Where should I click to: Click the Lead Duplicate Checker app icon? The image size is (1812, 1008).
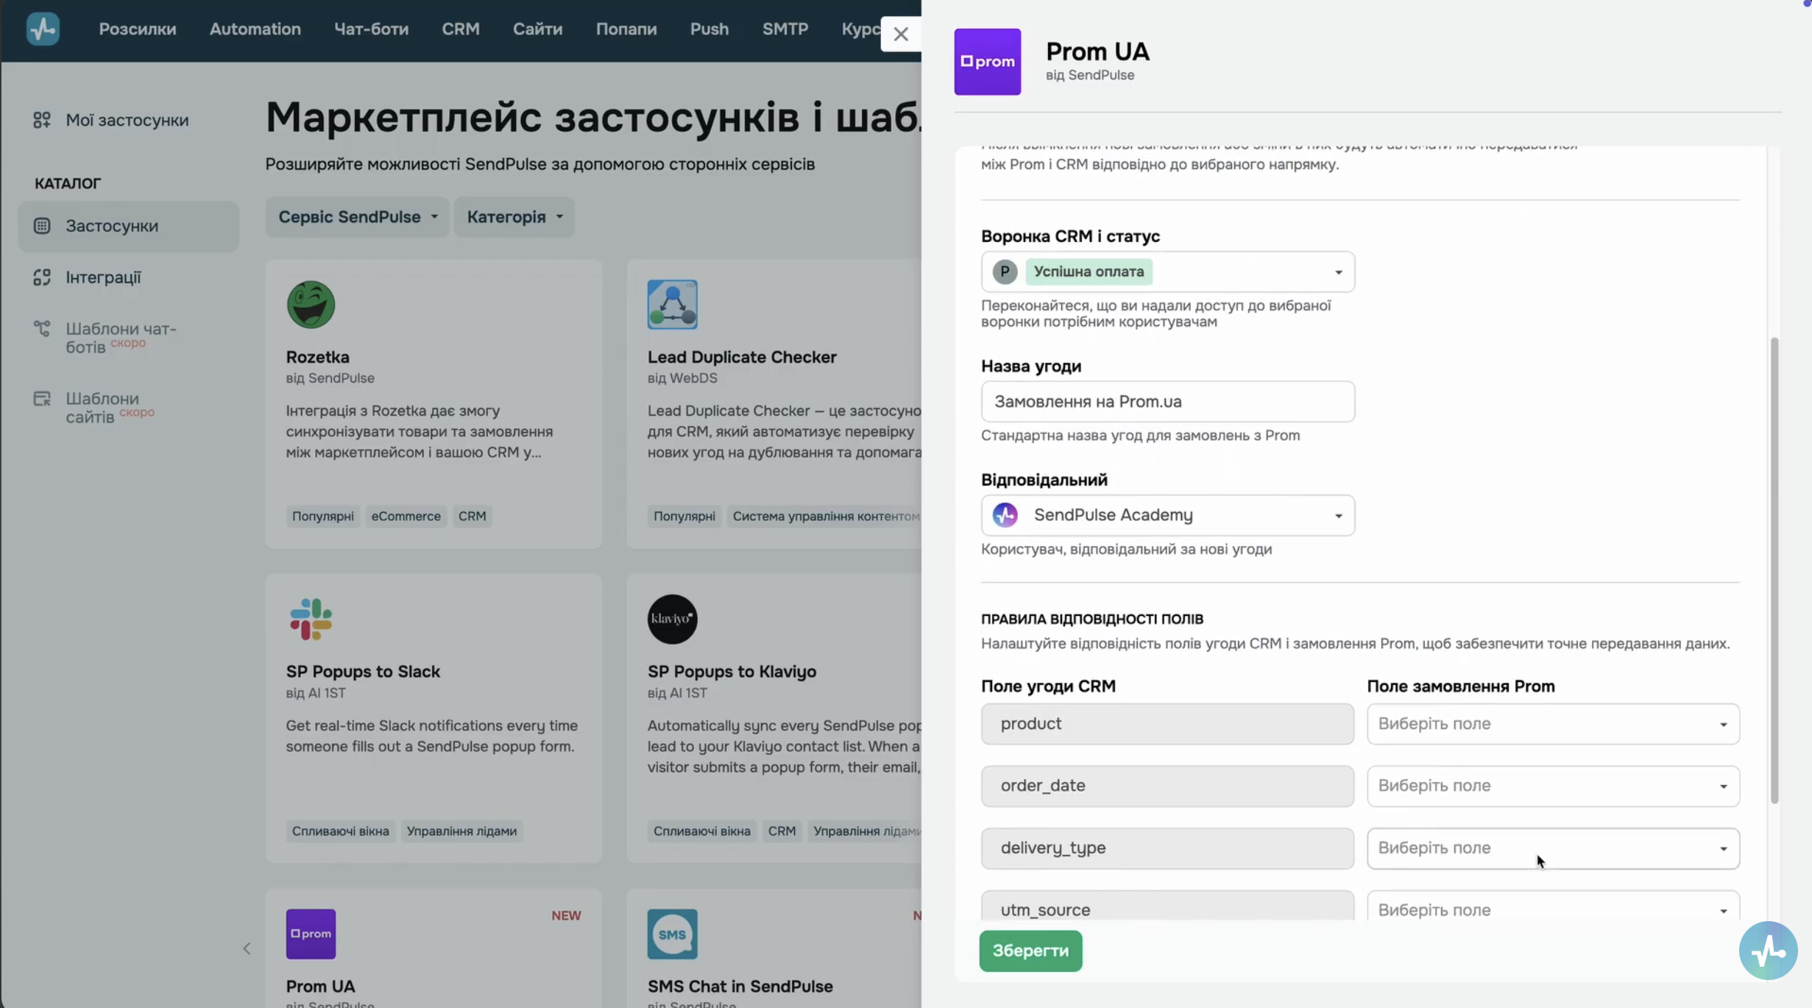coord(672,304)
